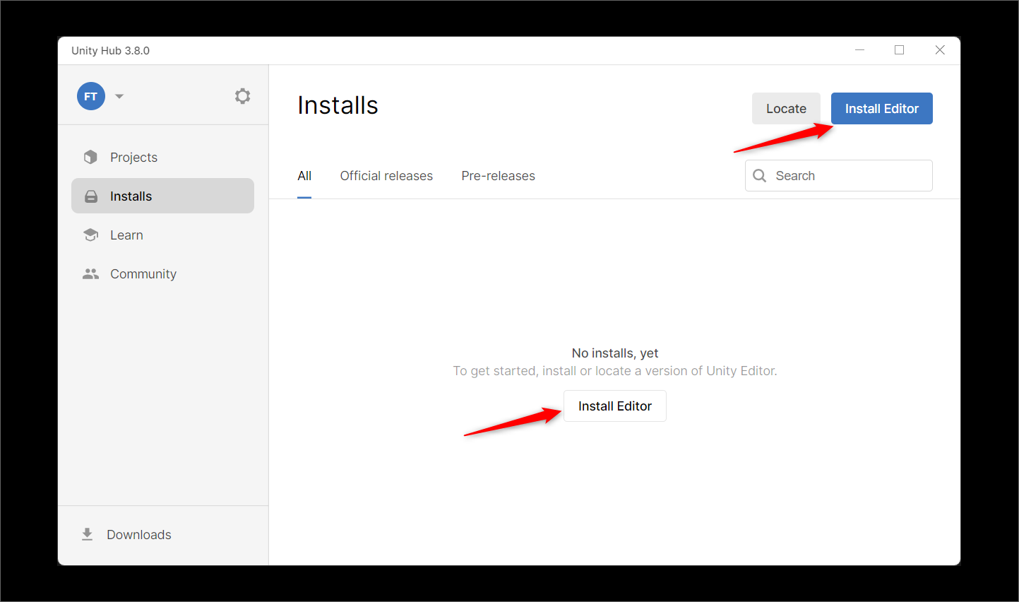This screenshot has height=602, width=1019.
Task: Expand the account dropdown arrow beside FT
Action: tap(119, 96)
